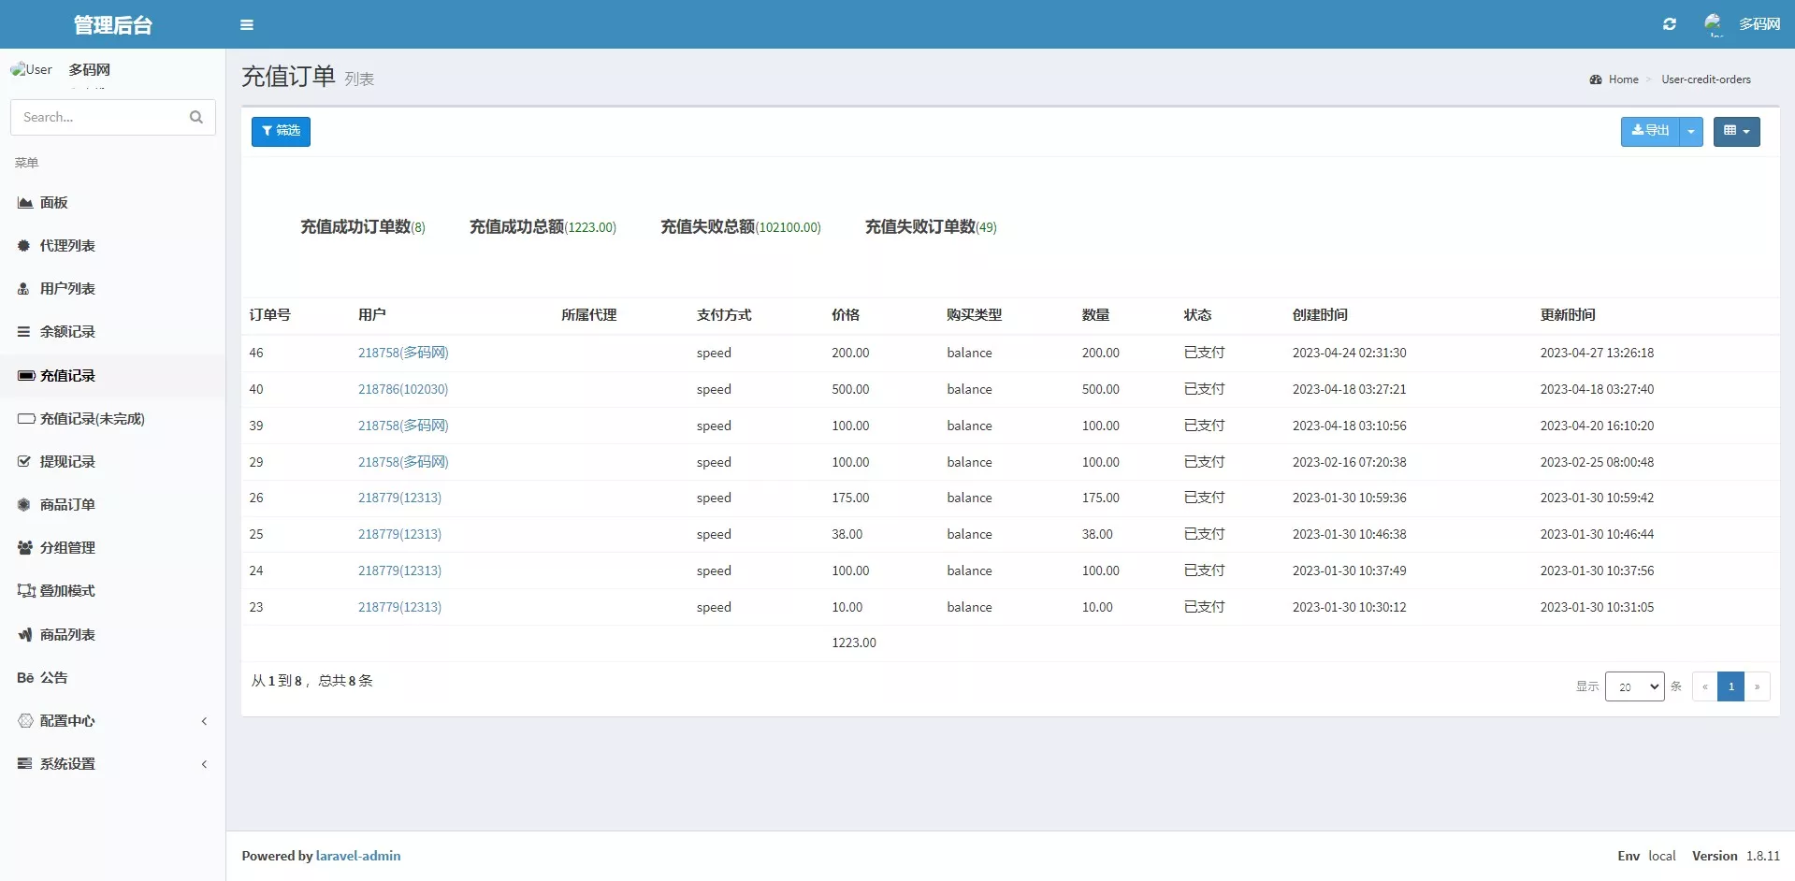Click the refresh icon in top bar

[1670, 24]
